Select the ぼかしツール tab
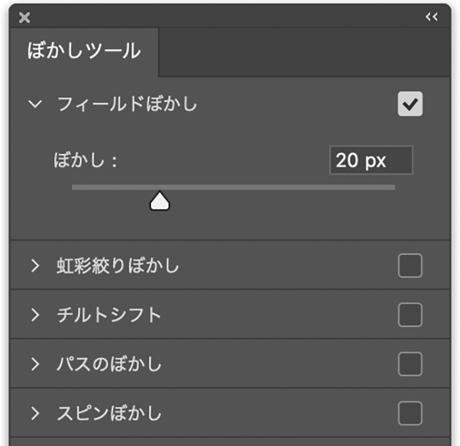Image resolution: width=460 pixels, height=446 pixels. coord(84,51)
